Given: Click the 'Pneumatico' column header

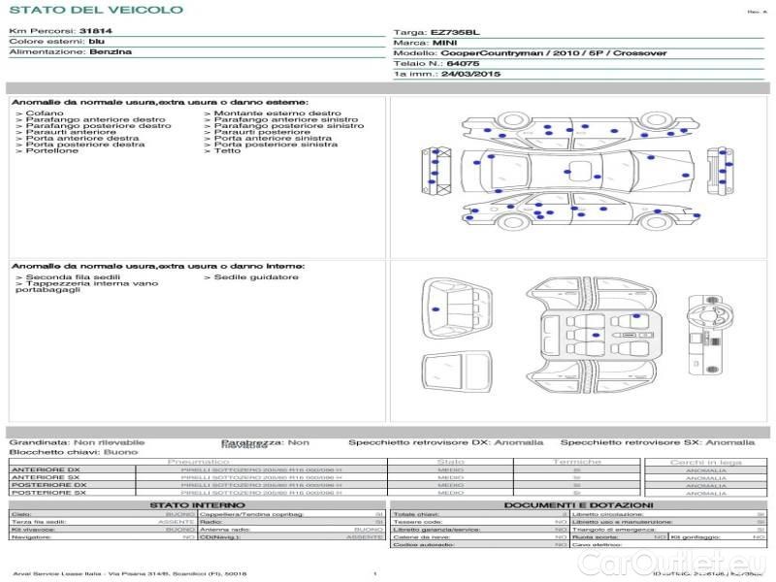Looking at the screenshot, I should 198,462.
